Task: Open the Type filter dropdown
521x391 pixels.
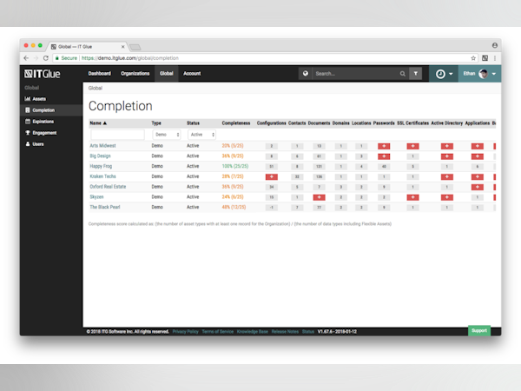Action: tap(167, 135)
